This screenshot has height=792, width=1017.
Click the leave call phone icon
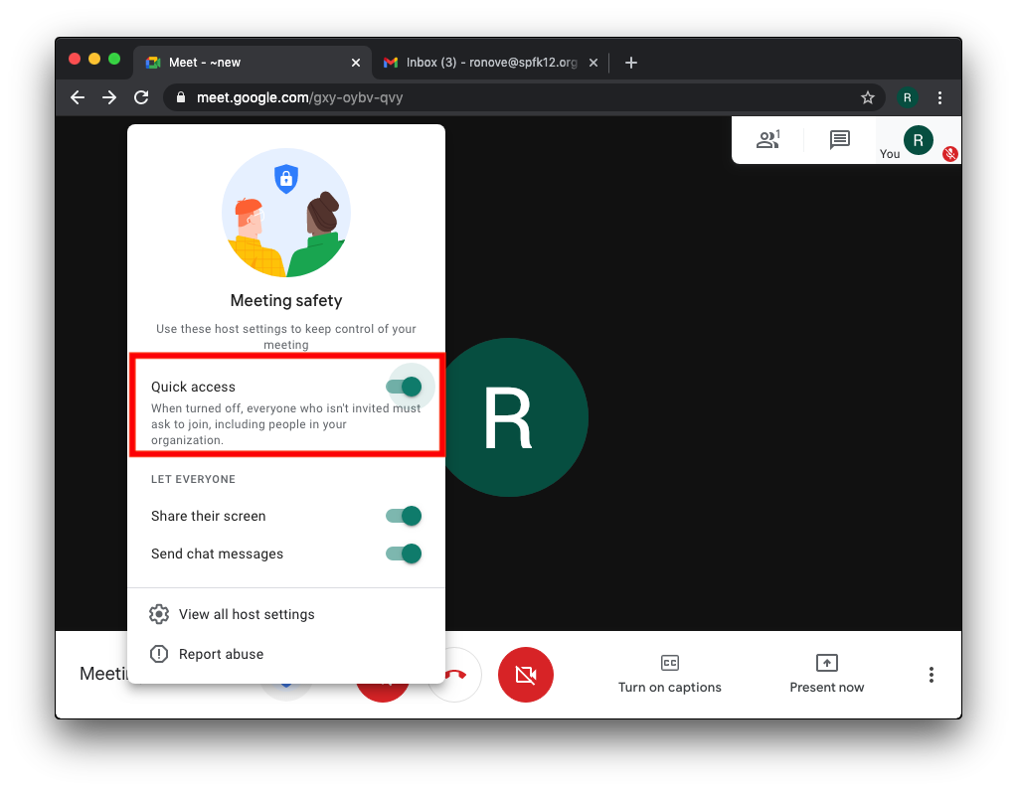(455, 676)
